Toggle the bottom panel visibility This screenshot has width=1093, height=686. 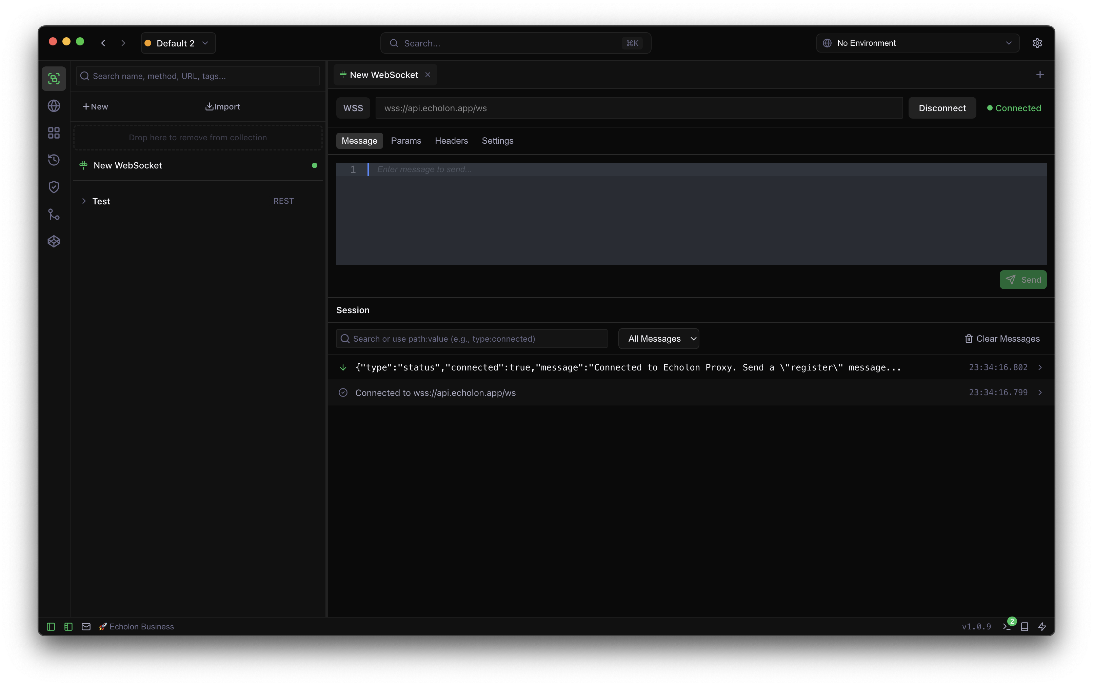(x=68, y=626)
